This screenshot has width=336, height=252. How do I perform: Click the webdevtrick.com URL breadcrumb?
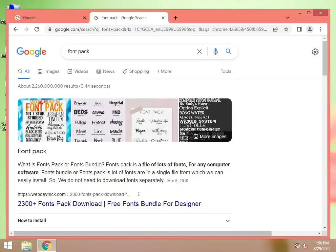pyautogui.click(x=74, y=194)
